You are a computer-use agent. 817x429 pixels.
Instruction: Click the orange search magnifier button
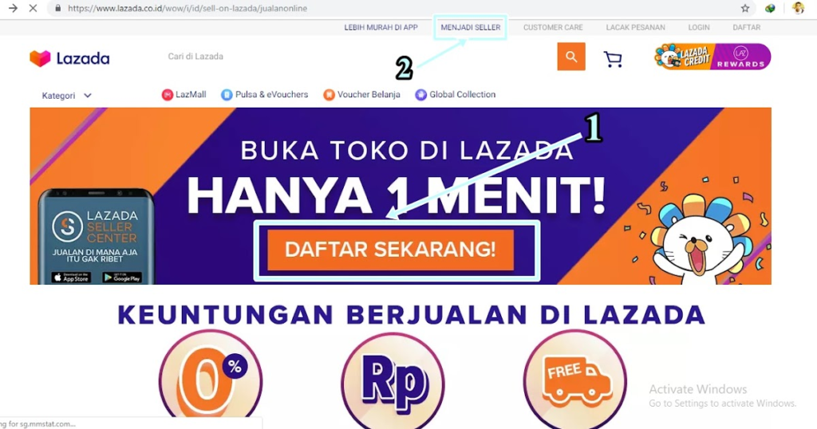pos(571,57)
